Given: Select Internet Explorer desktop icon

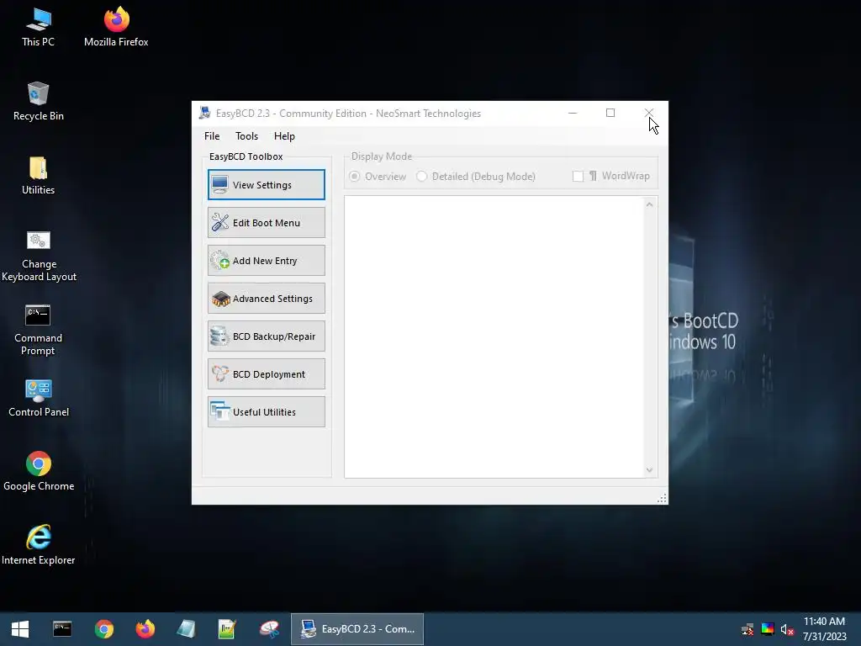Looking at the screenshot, I should coord(39,545).
